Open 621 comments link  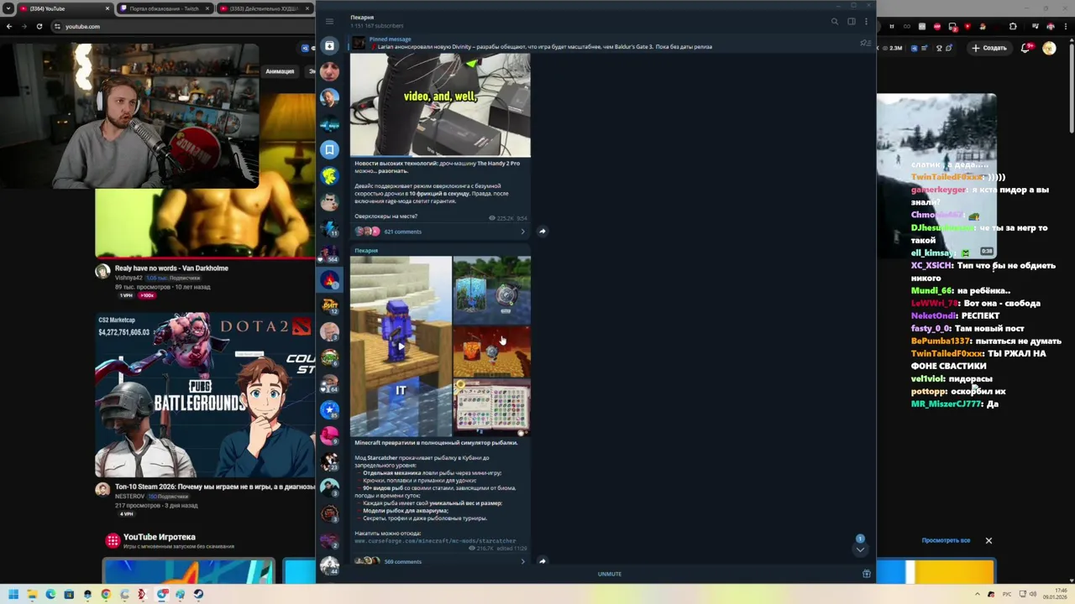(403, 232)
